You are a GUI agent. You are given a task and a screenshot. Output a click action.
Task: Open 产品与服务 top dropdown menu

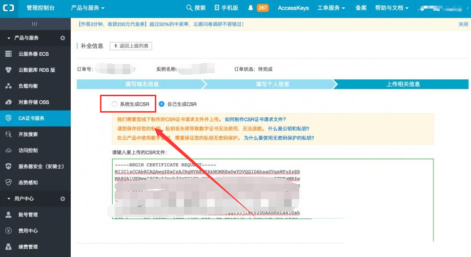click(x=87, y=8)
